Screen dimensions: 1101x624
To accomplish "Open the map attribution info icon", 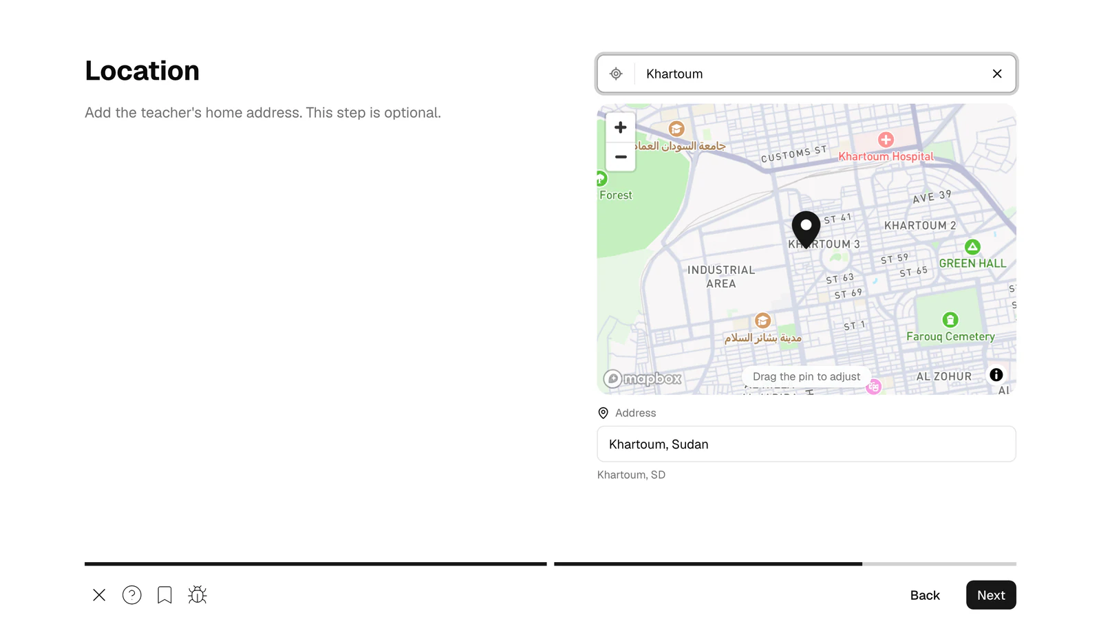I will (996, 375).
